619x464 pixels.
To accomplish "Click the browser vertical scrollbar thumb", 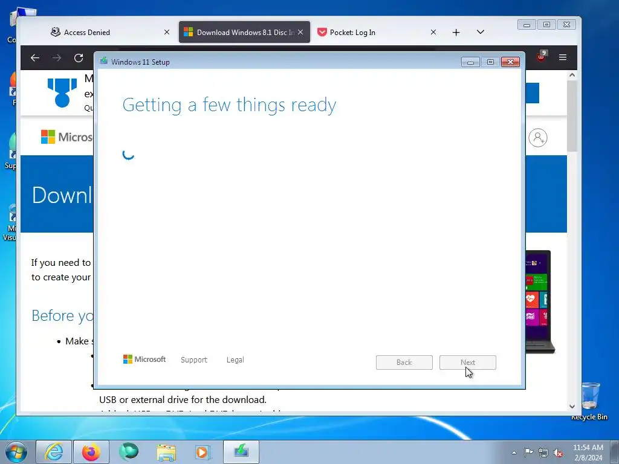I will pos(572,116).
